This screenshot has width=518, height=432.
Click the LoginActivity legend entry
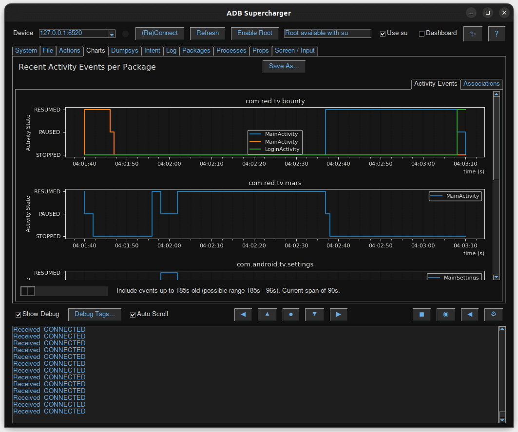[x=275, y=150]
